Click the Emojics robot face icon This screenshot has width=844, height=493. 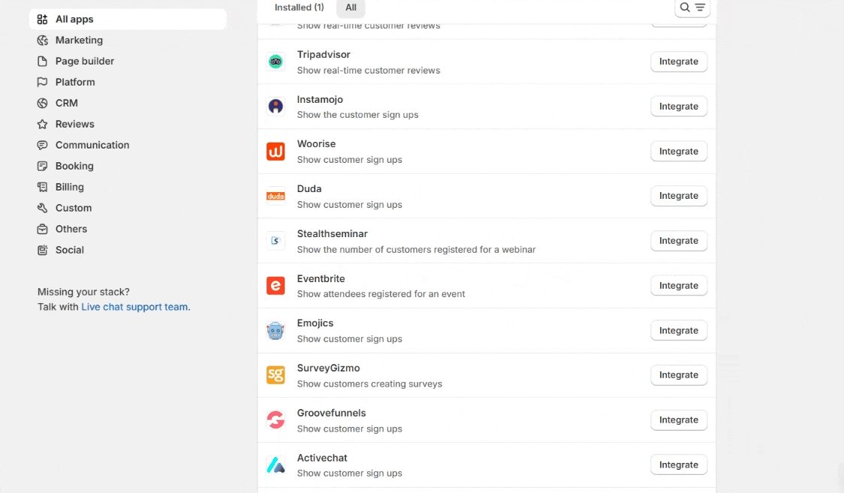(276, 330)
